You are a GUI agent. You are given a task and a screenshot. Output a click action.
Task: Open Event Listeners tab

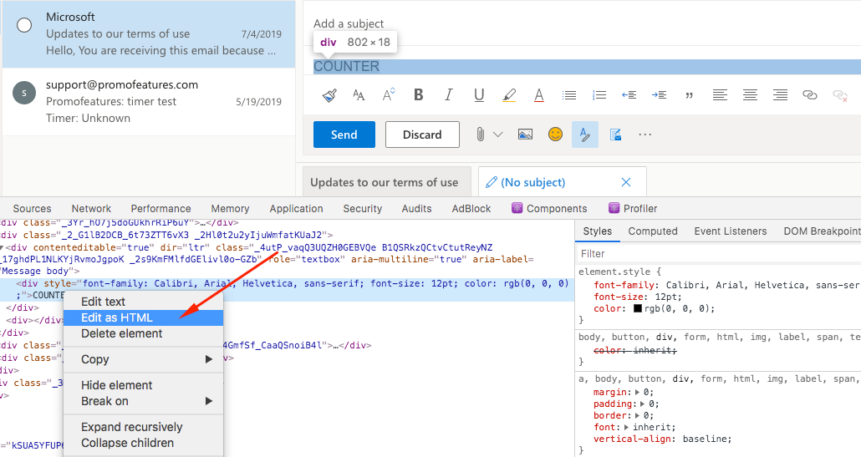click(731, 231)
